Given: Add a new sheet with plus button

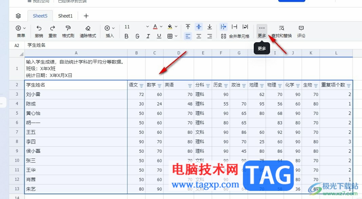Looking at the screenshot, I should point(86,16).
